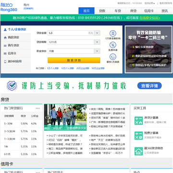Click the 贷款金额 input field showing 5.0

(71, 33)
